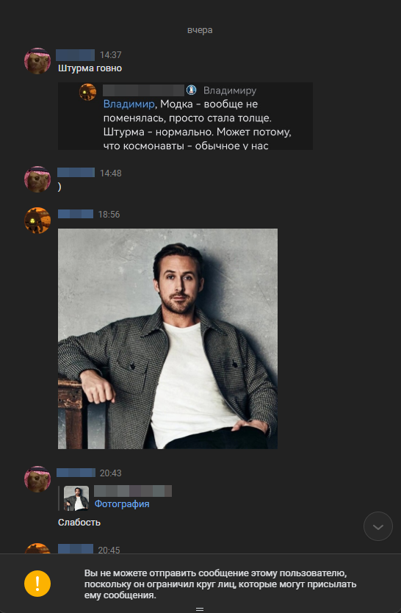Open the orange robot avatar at 18:56

pos(37,221)
